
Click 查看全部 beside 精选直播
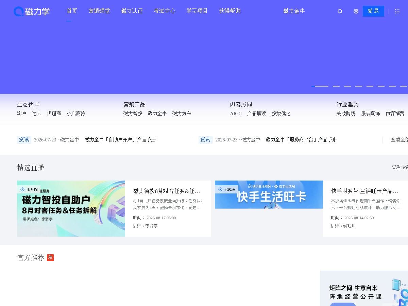[400, 167]
